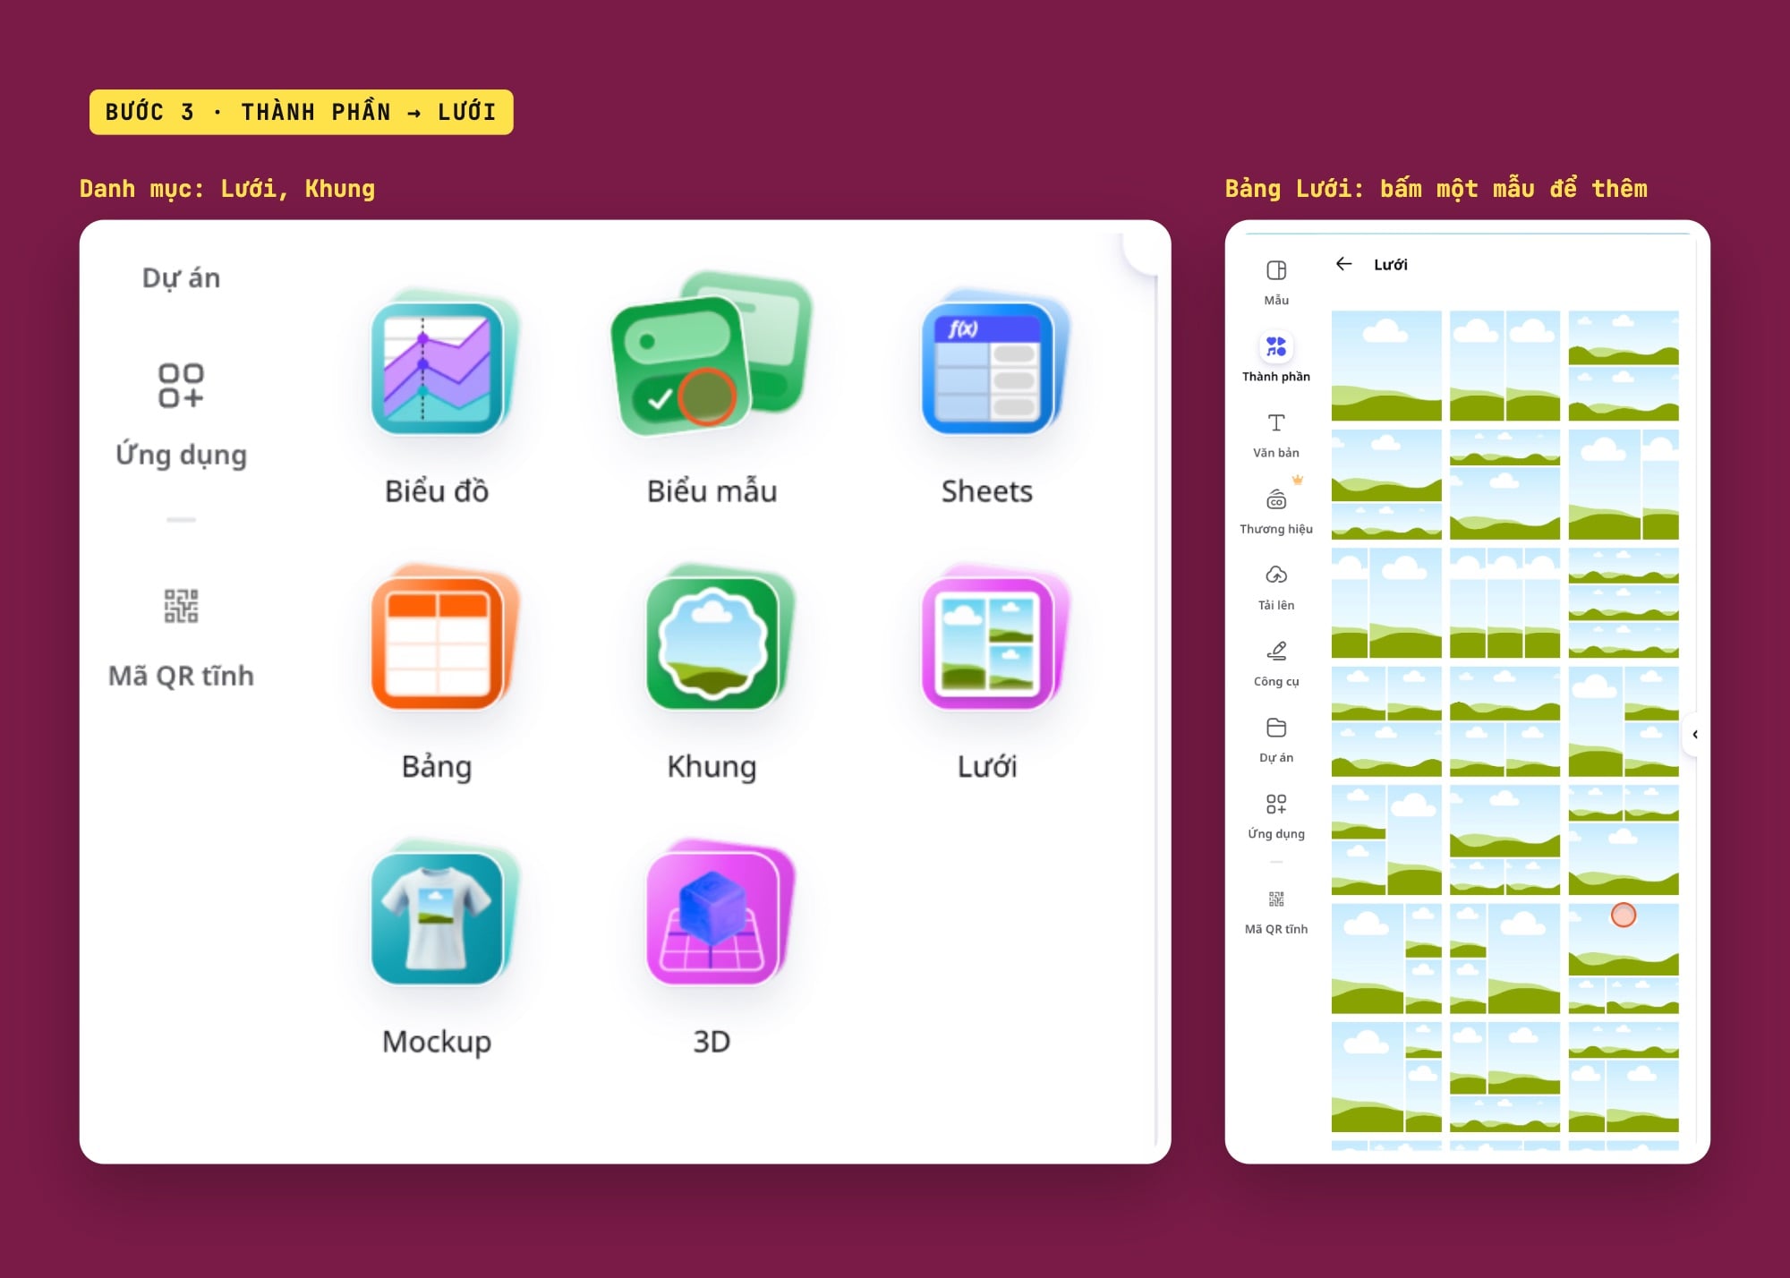Image resolution: width=1790 pixels, height=1278 pixels.
Task: Add the single-image grid layout
Action: (1386, 365)
